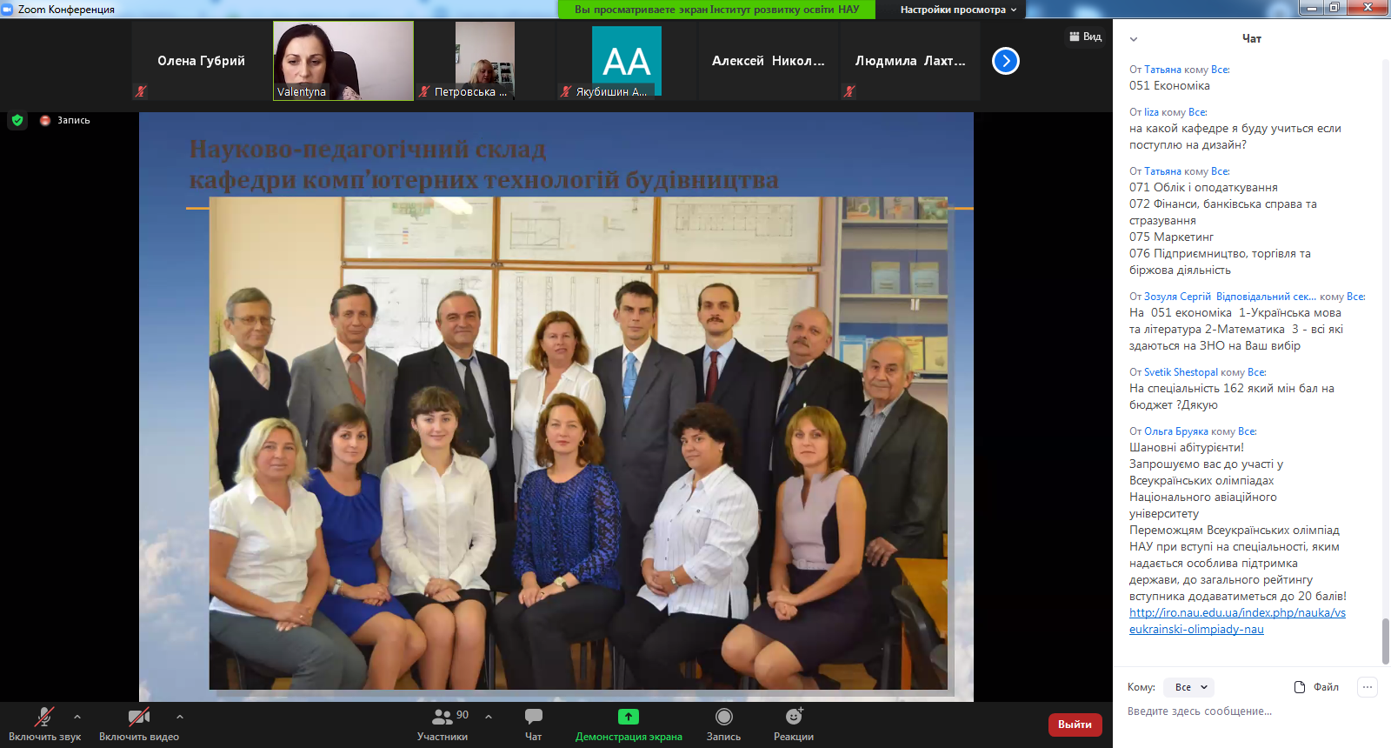The image size is (1391, 748).
Task: Open the Кому recipient dropdown
Action: (x=1189, y=687)
